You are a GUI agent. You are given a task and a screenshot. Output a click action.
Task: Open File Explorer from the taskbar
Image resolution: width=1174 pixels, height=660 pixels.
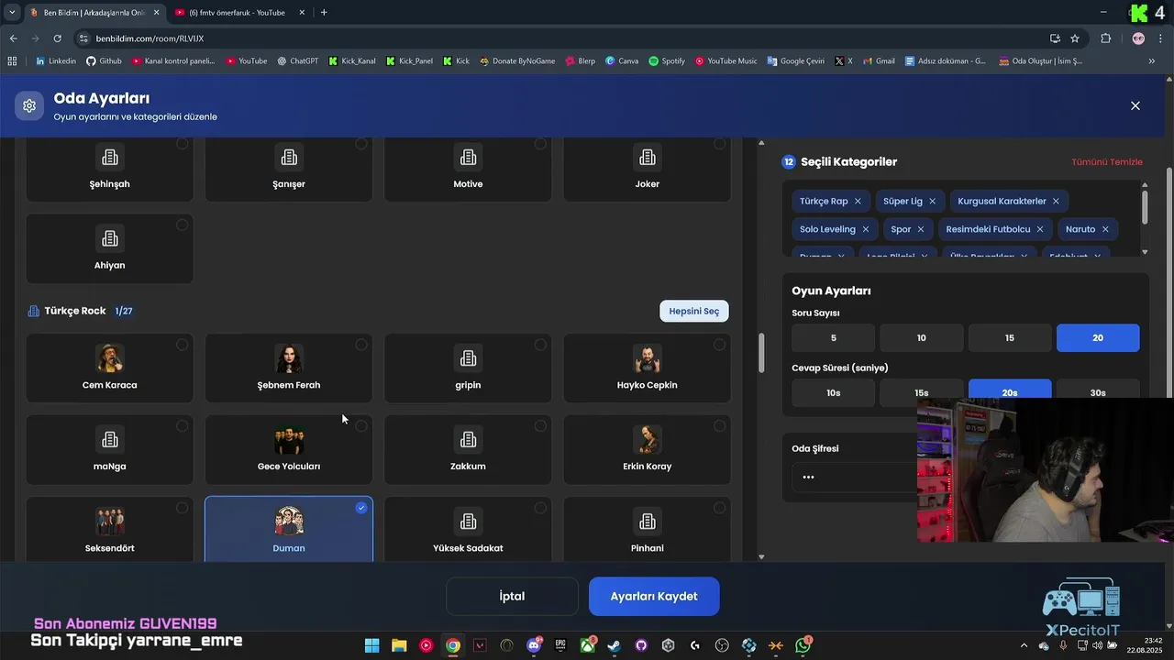tap(399, 645)
